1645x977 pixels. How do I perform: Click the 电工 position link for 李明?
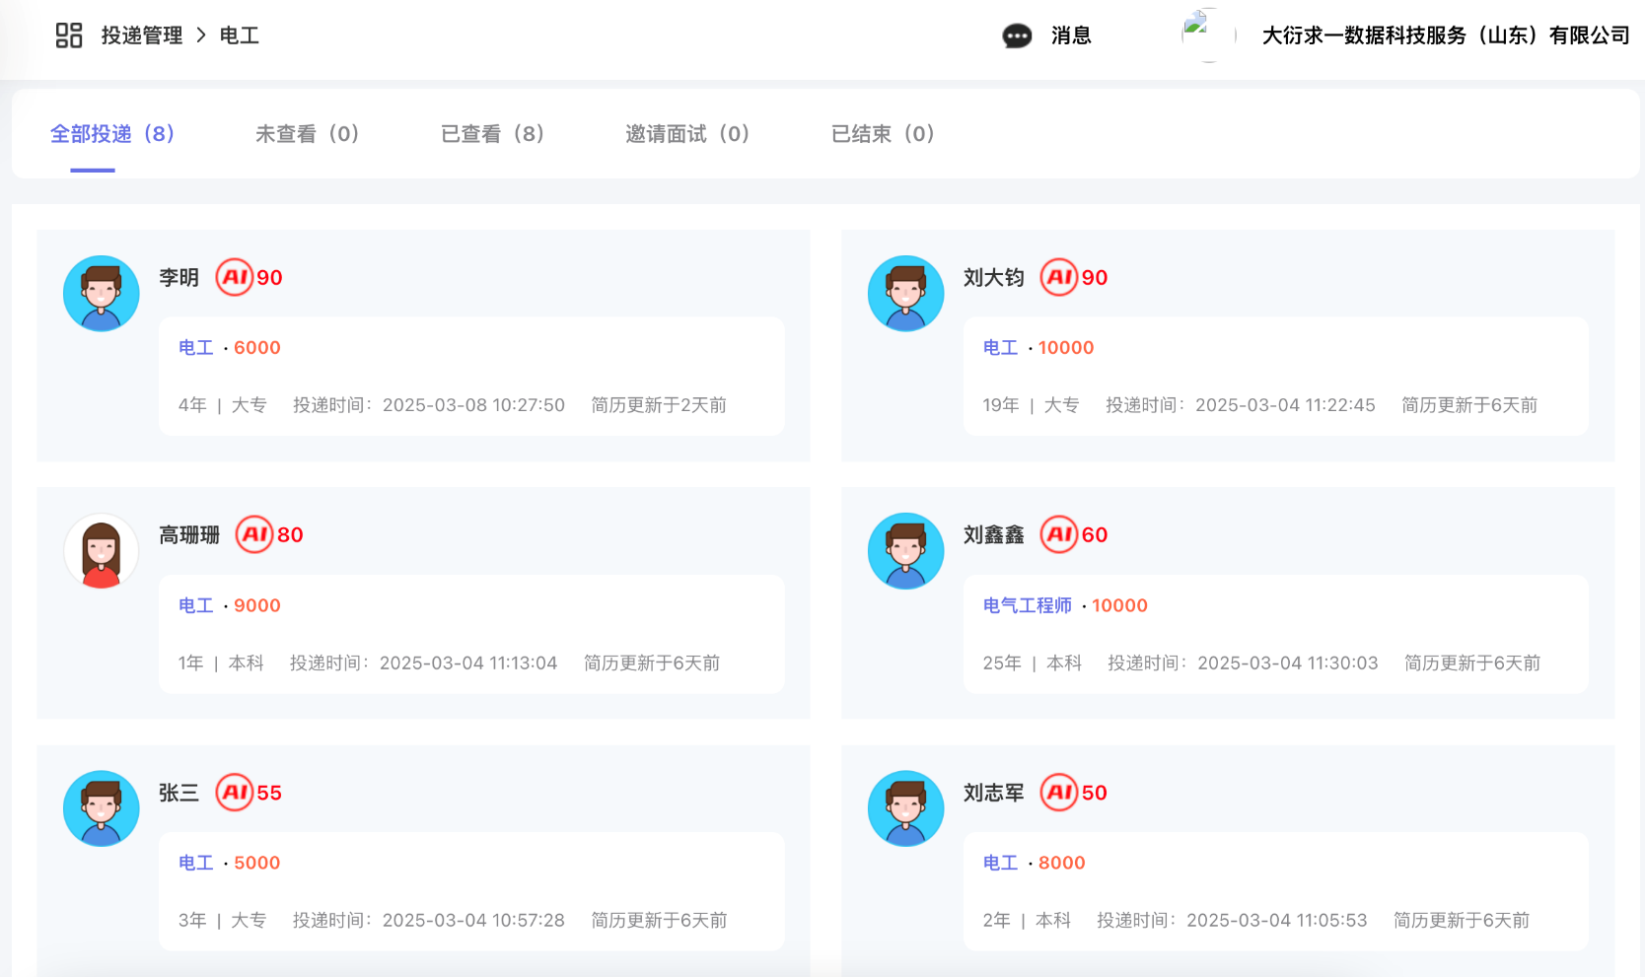tap(195, 348)
